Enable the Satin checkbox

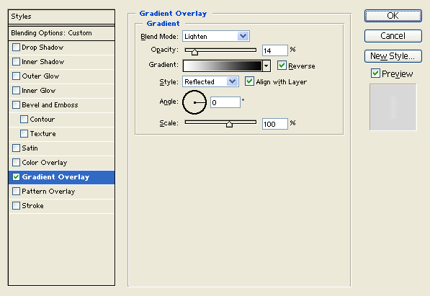click(x=16, y=148)
